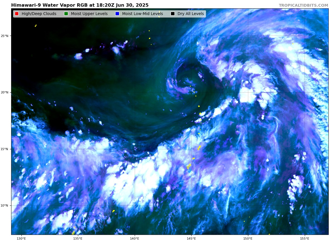Click the 145°E longitude label
The height and width of the screenshot is (241, 334).
click(x=191, y=238)
